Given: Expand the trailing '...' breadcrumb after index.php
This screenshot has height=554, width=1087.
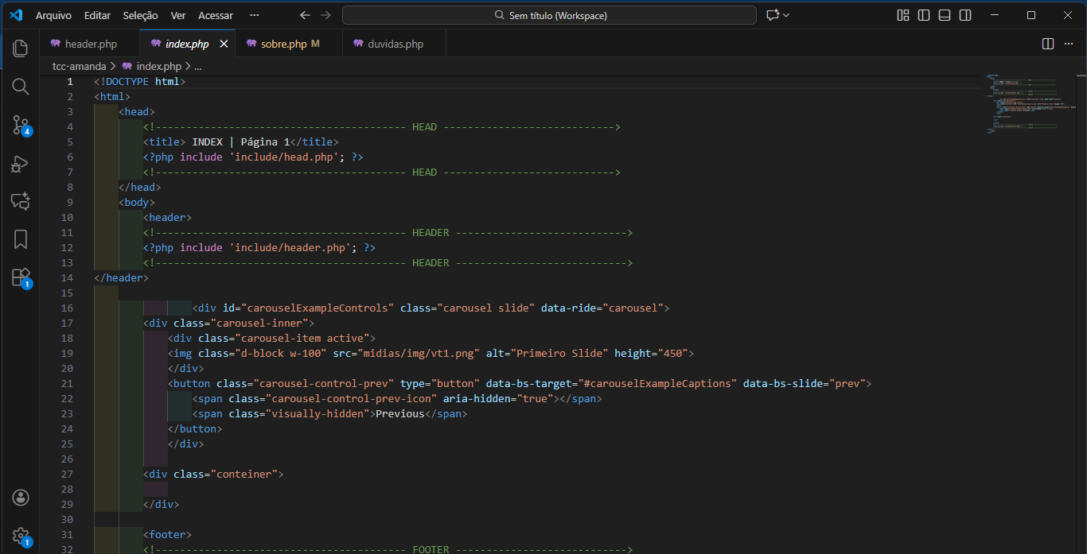Looking at the screenshot, I should point(198,67).
